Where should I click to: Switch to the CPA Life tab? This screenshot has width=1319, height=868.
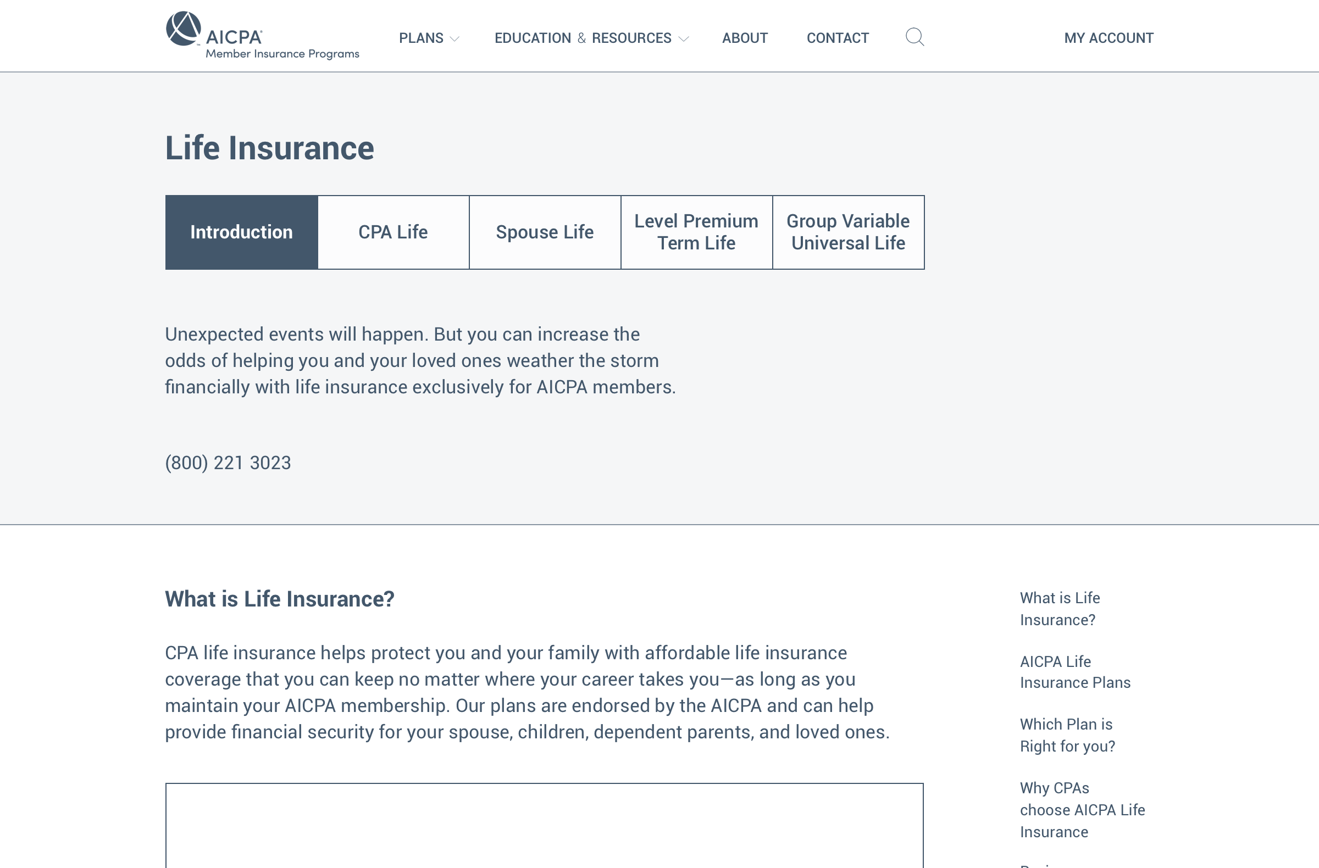click(x=393, y=232)
